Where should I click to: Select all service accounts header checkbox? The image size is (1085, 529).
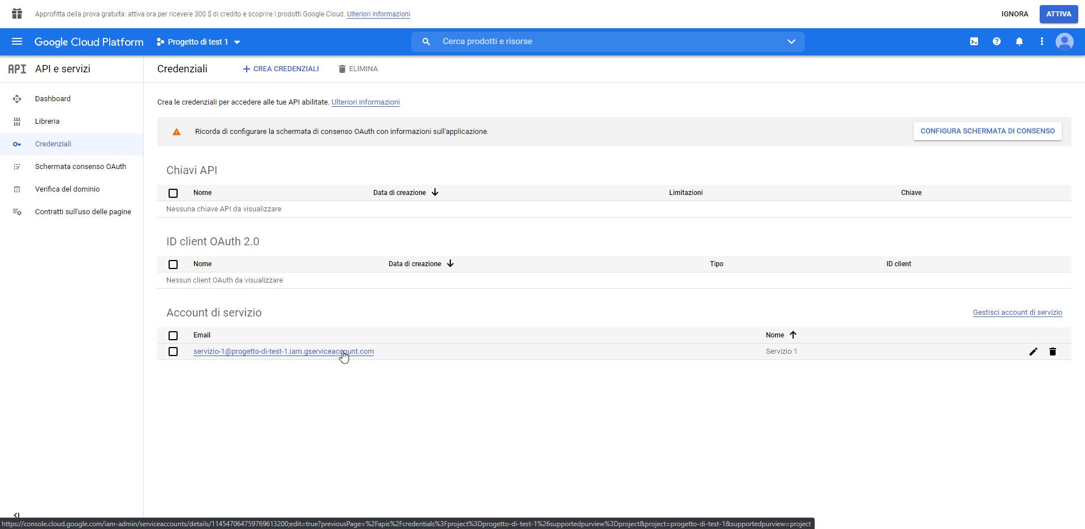[x=173, y=336]
